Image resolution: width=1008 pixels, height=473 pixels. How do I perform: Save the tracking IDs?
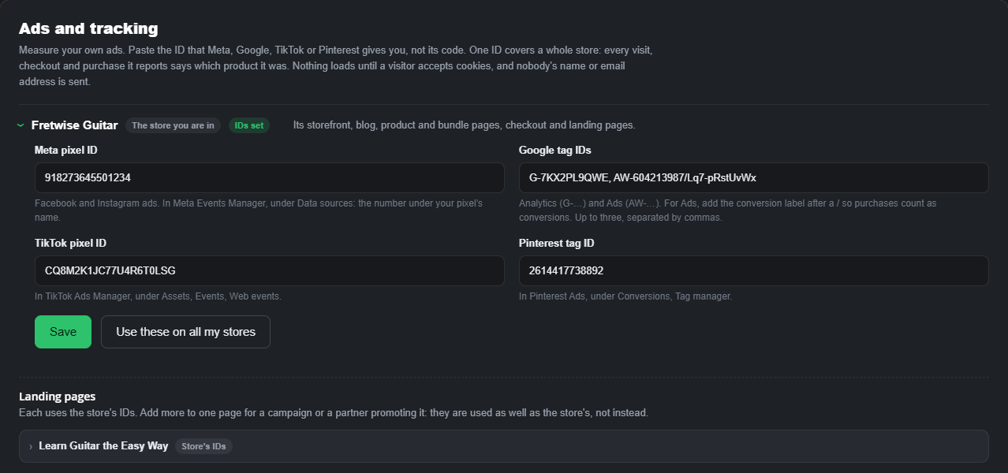63,332
